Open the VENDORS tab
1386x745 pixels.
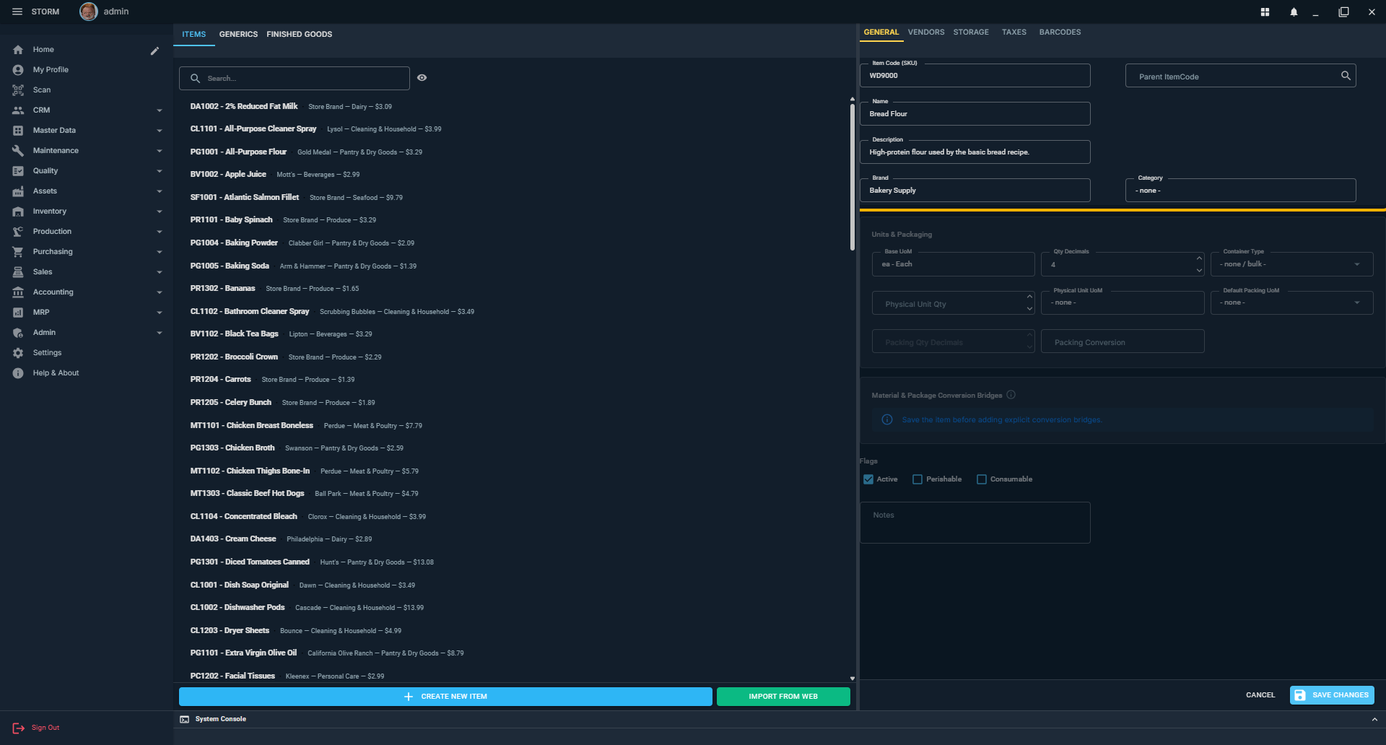pyautogui.click(x=926, y=32)
